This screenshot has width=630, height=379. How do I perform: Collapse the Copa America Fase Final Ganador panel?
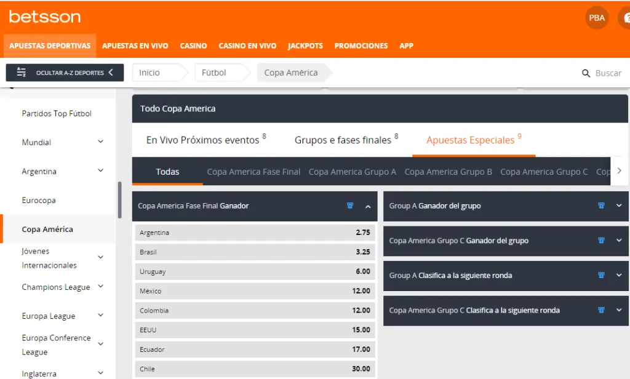click(369, 206)
